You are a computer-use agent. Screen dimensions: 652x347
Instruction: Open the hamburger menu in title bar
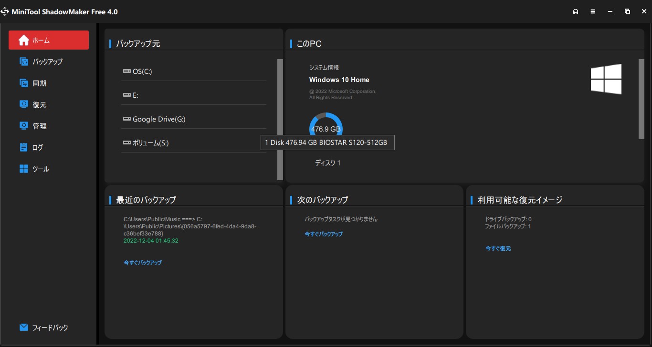point(593,11)
